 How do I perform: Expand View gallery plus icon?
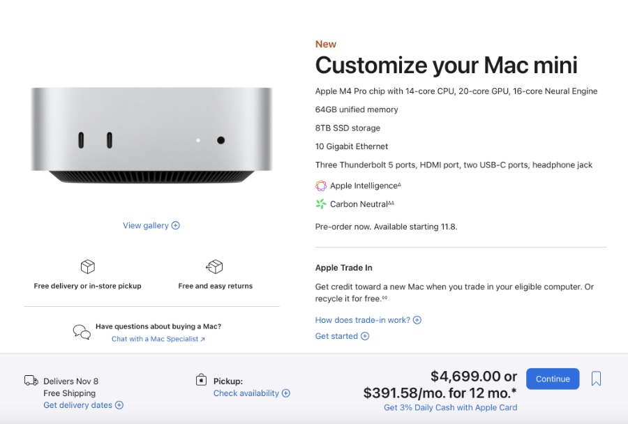point(176,225)
